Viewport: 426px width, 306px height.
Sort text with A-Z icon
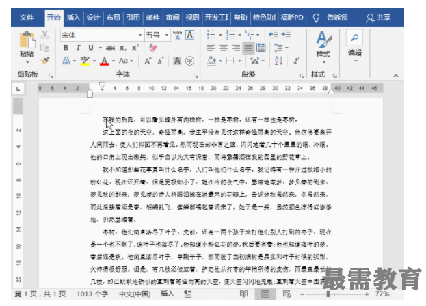[278, 61]
